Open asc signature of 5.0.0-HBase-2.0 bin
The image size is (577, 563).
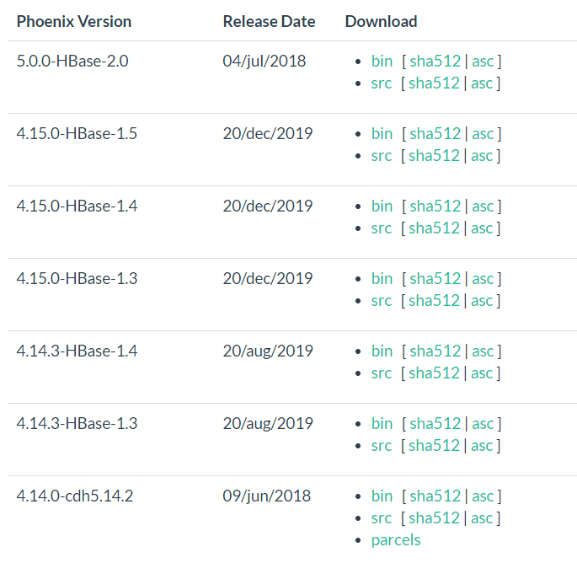[x=483, y=62]
